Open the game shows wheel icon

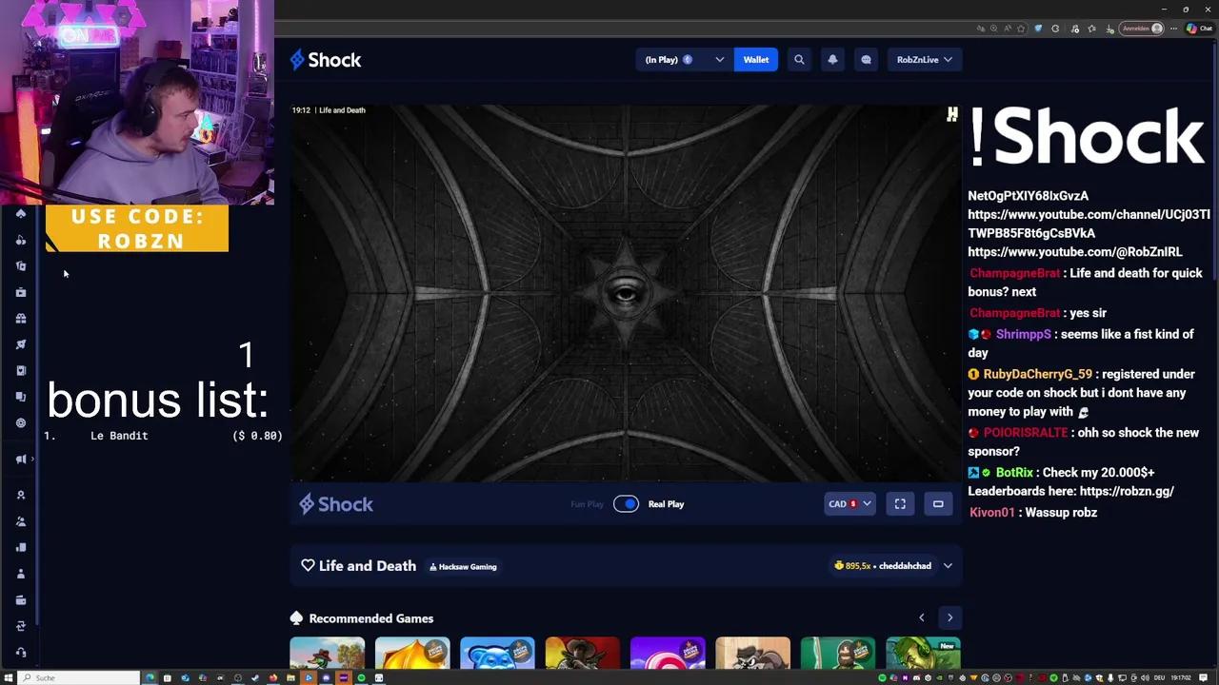click(21, 422)
